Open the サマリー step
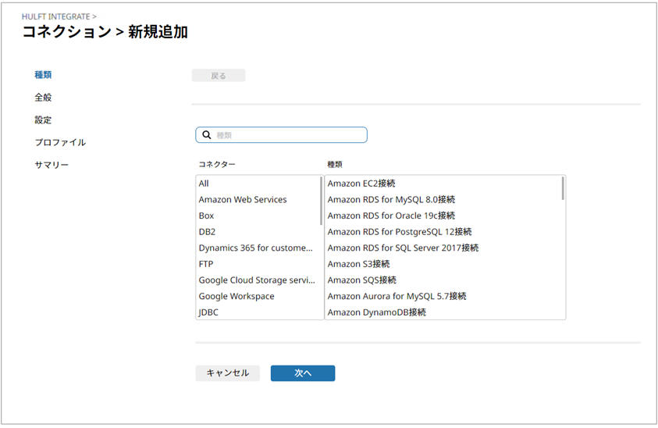The width and height of the screenshot is (658, 428). tap(52, 166)
